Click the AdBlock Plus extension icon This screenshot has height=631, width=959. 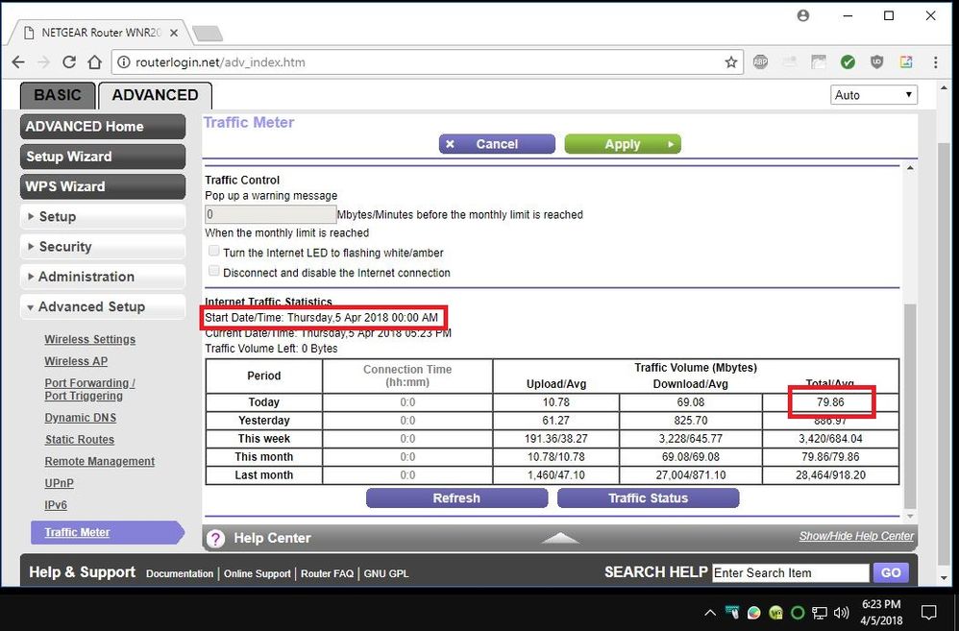[760, 62]
